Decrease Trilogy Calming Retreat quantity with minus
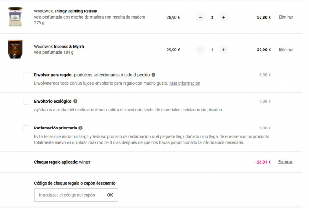This screenshot has width=309, height=208. [201, 17]
